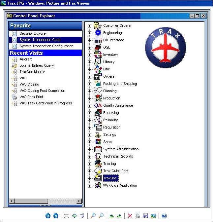Click the Technical Records icon
Viewport: 213px width, 222px height.
(98, 156)
